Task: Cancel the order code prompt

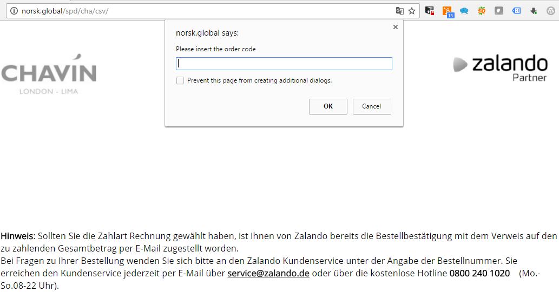Action: pyautogui.click(x=371, y=106)
